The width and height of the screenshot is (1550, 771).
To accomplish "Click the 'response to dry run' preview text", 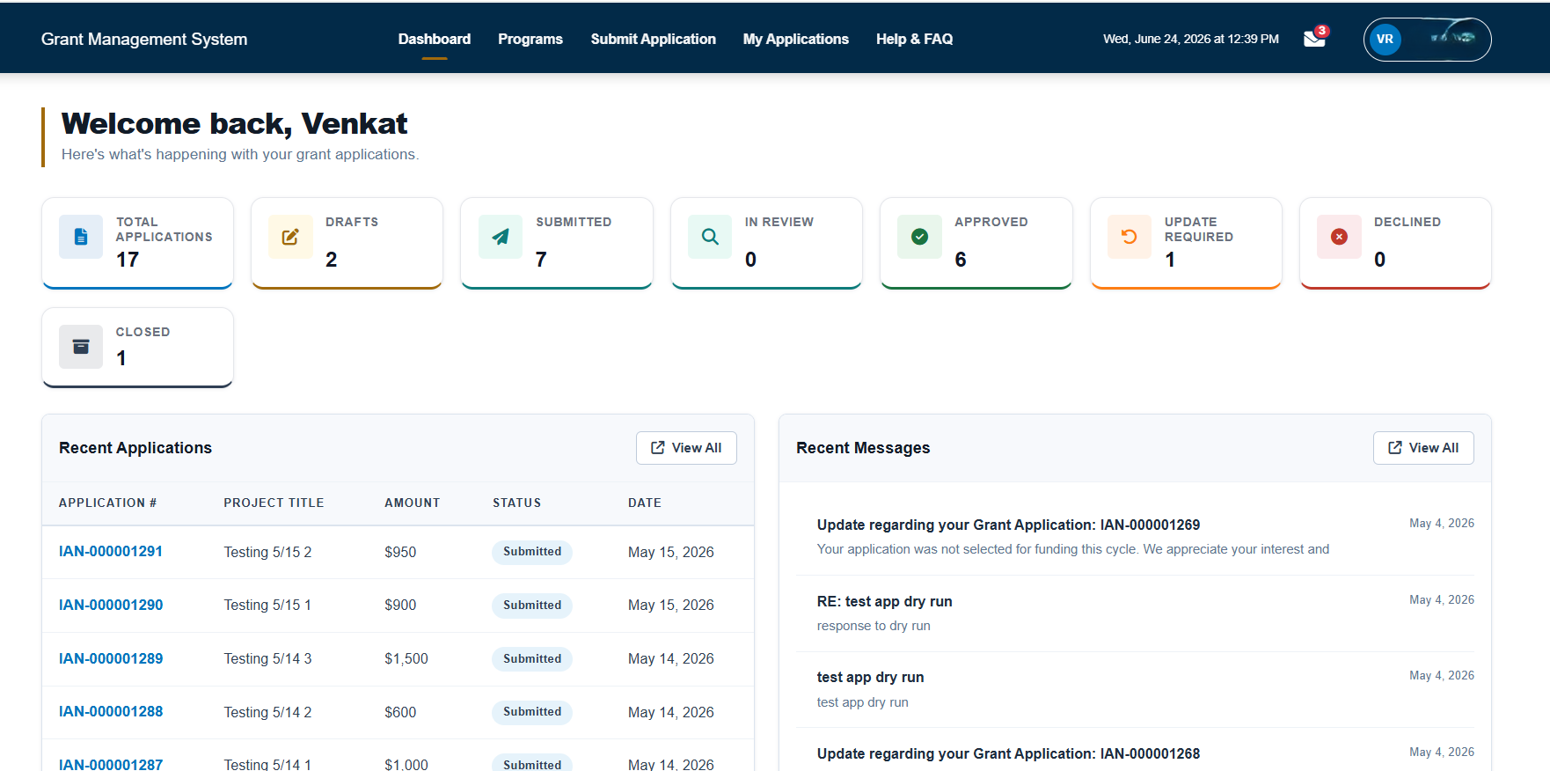I will [874, 626].
